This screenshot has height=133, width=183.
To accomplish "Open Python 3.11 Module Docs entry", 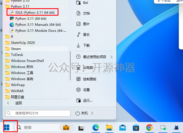I will pos(38,31).
